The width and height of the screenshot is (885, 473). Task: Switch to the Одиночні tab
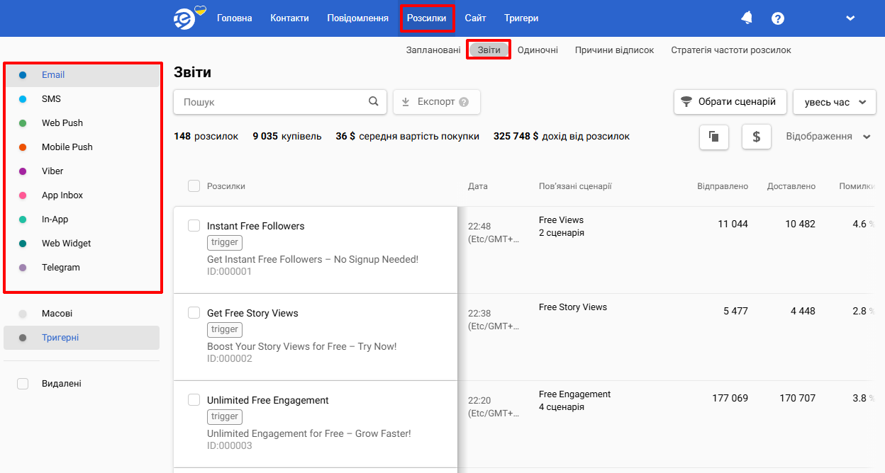538,50
